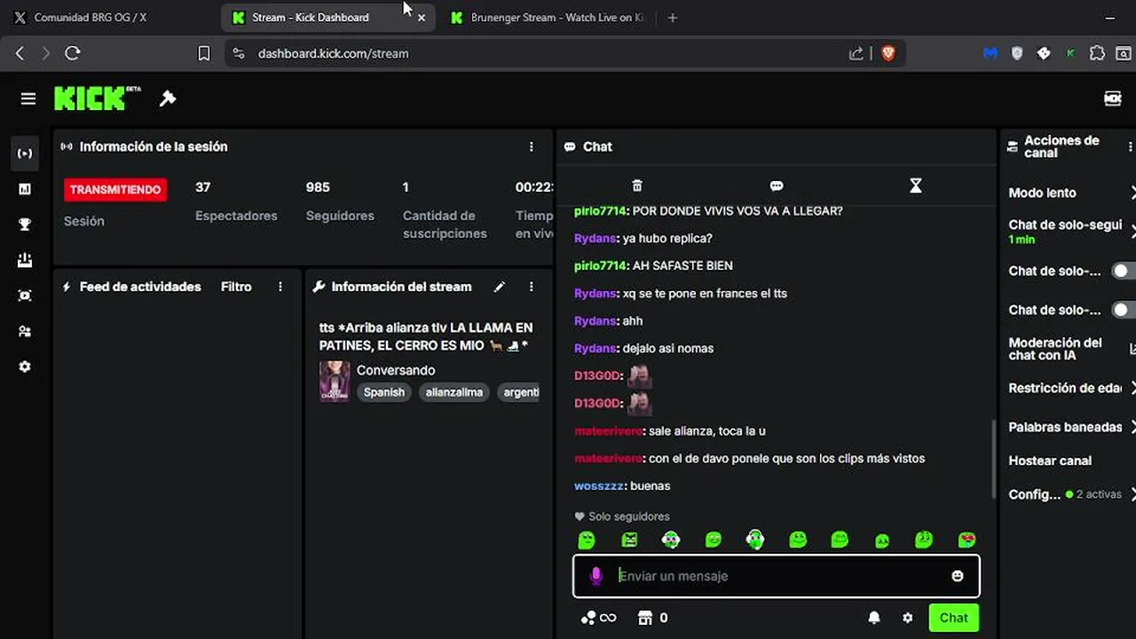This screenshot has height=639, width=1136.
Task: Toggle the second Chat de solo switch
Action: (x=1124, y=310)
